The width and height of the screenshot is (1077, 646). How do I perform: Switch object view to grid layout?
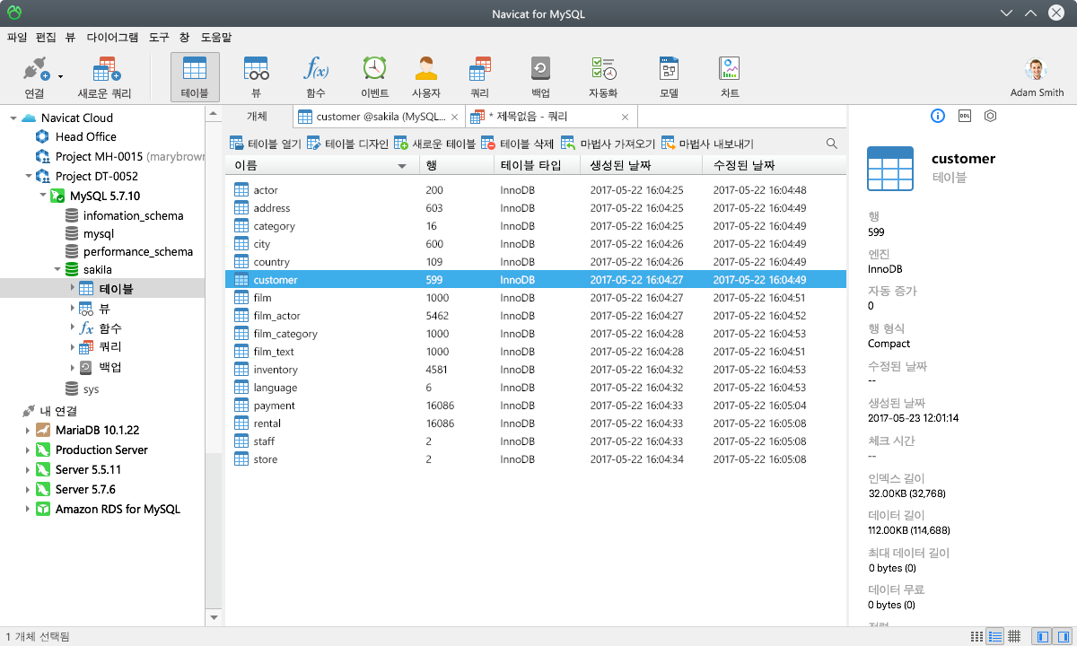(976, 637)
